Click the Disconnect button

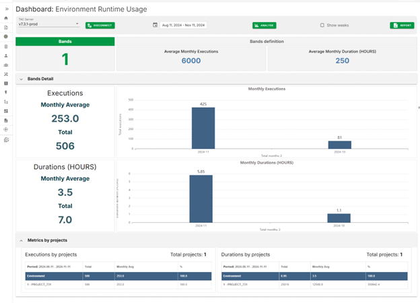[100, 25]
